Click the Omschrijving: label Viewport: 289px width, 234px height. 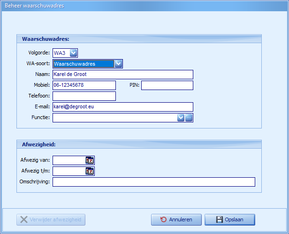coord(35,181)
